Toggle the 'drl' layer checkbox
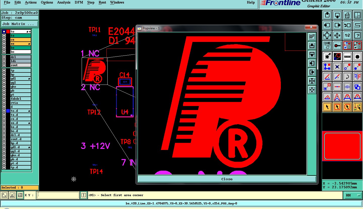The image size is (363, 209). [x=4, y=57]
